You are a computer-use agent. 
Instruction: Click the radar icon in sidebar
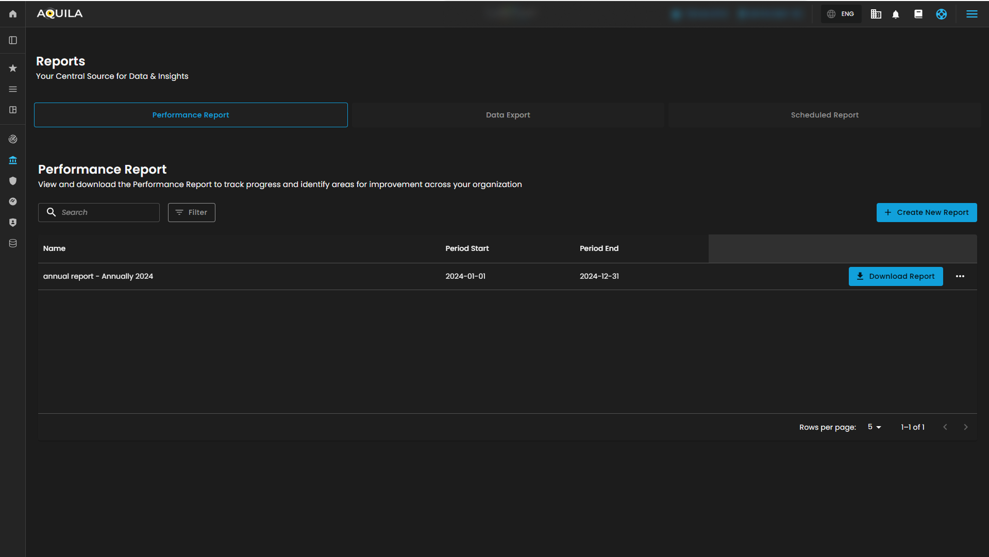[13, 139]
